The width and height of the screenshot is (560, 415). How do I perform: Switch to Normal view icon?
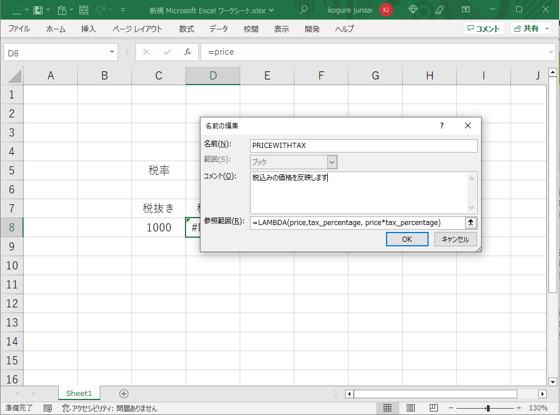(388, 408)
